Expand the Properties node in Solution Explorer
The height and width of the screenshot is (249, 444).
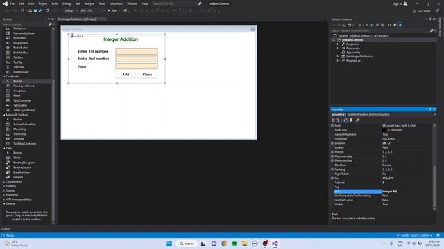tap(338, 44)
